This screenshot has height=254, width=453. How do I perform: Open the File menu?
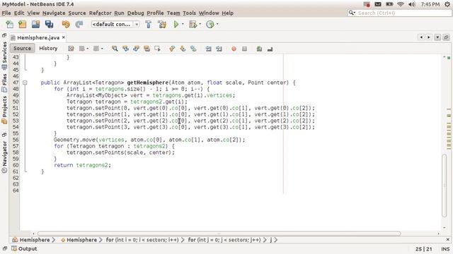(6, 13)
